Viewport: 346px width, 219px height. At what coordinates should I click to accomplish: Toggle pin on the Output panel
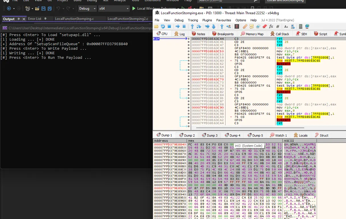tap(18, 19)
